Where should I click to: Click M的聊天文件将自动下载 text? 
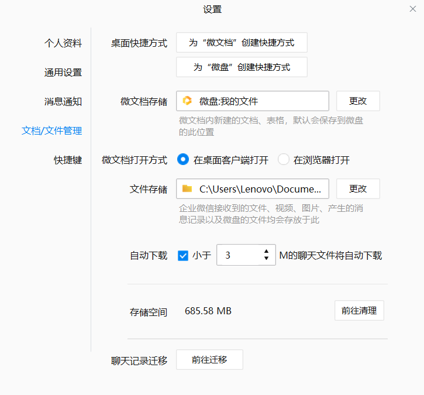[x=330, y=255]
